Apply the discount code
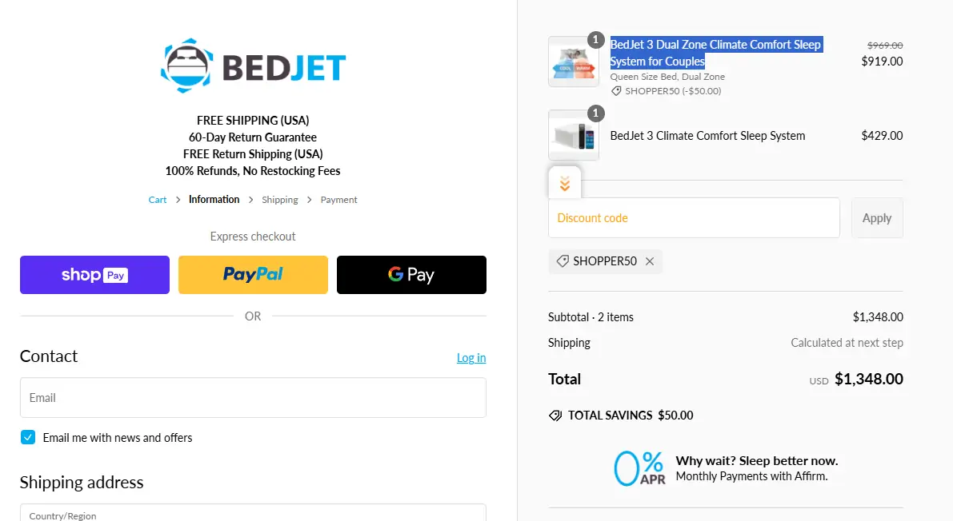 [877, 218]
